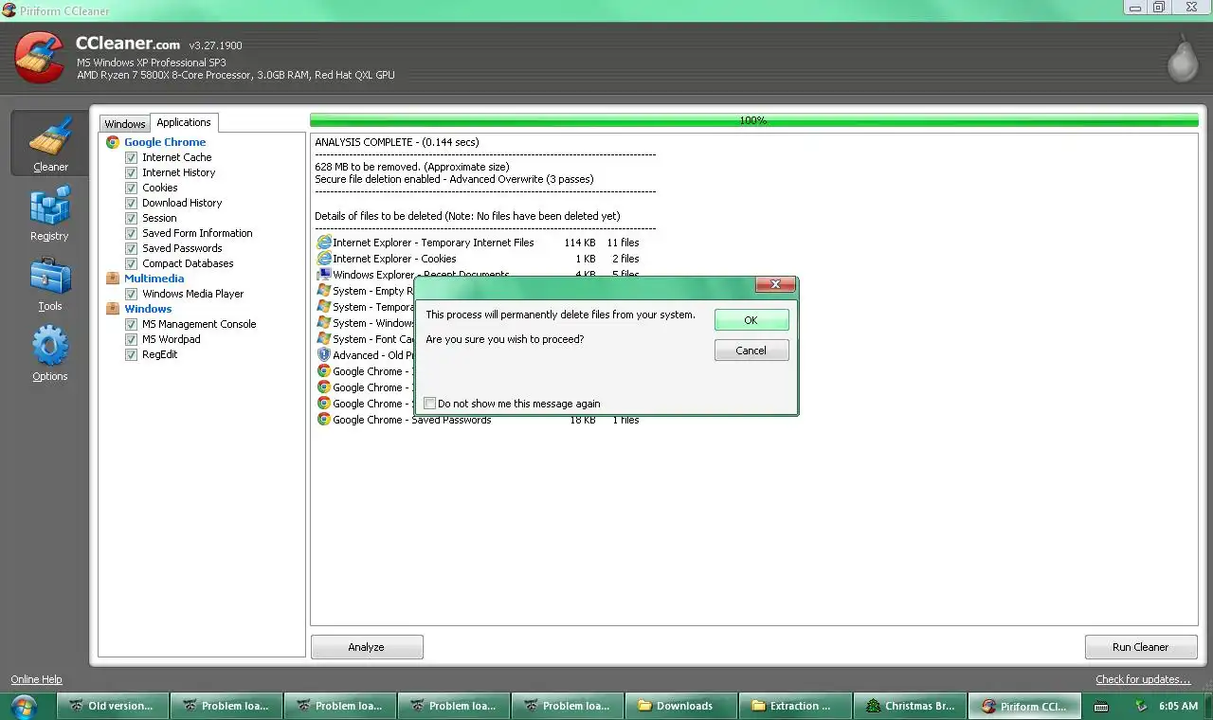The height and width of the screenshot is (720, 1213).
Task: Open the Online Help link
Action: coord(36,679)
